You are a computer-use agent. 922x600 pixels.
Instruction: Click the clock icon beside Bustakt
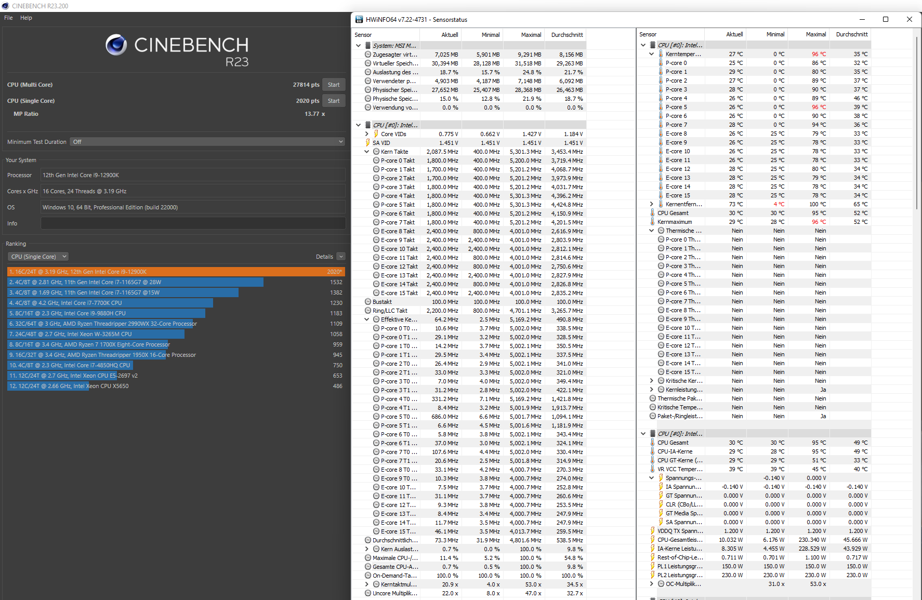click(x=368, y=302)
